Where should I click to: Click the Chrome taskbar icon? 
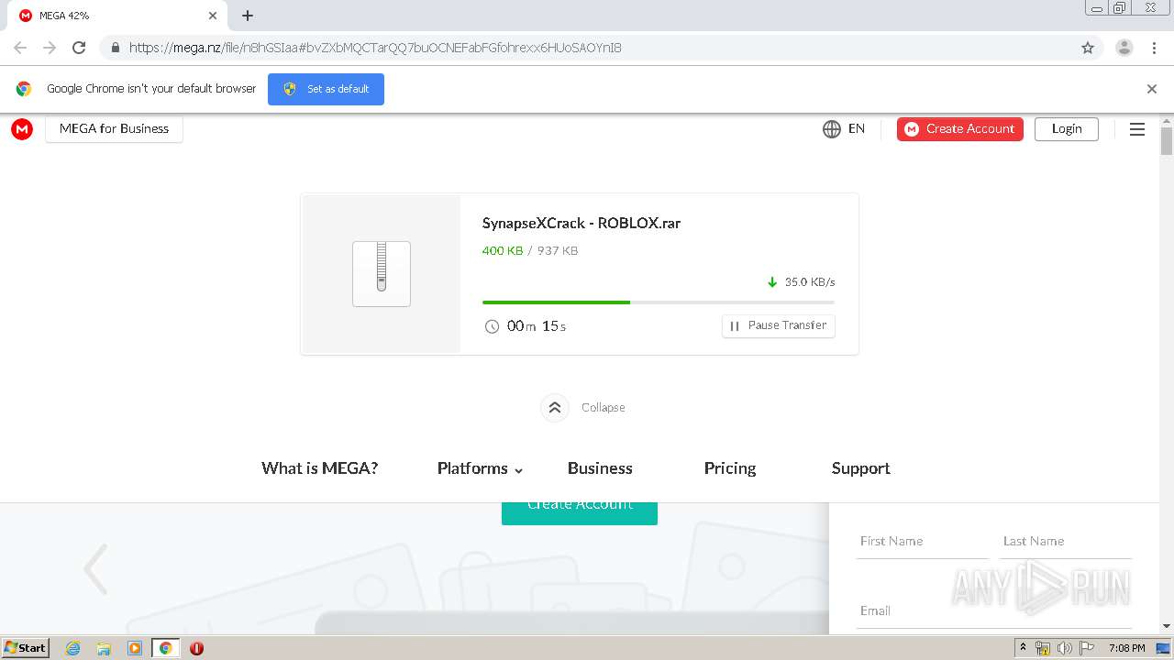[165, 648]
